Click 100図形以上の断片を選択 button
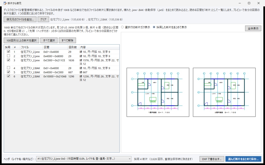 click(21, 40)
